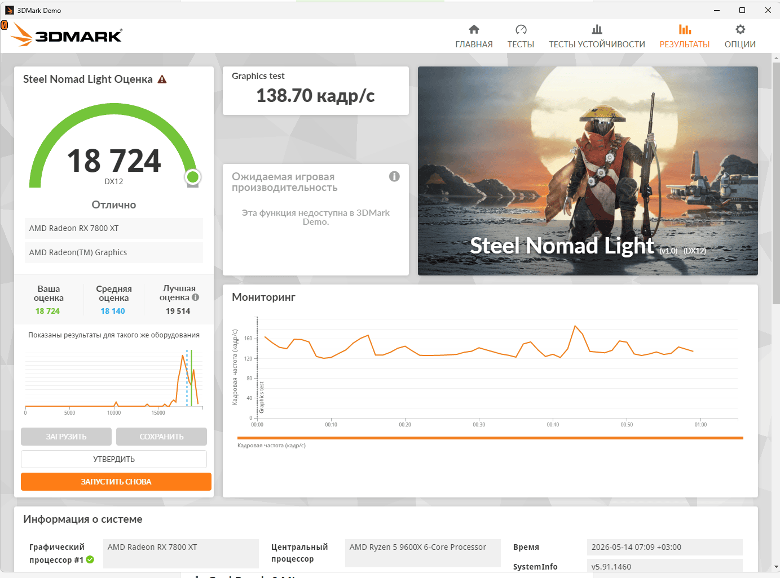Click the green score gauge indicator dot
The width and height of the screenshot is (780, 578).
(x=192, y=177)
